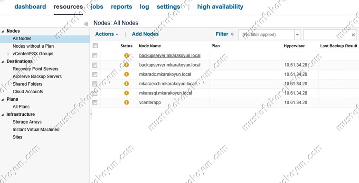The image size is (359, 183).
Task: Open the filter combo box dropdown arrow
Action: click(297, 35)
